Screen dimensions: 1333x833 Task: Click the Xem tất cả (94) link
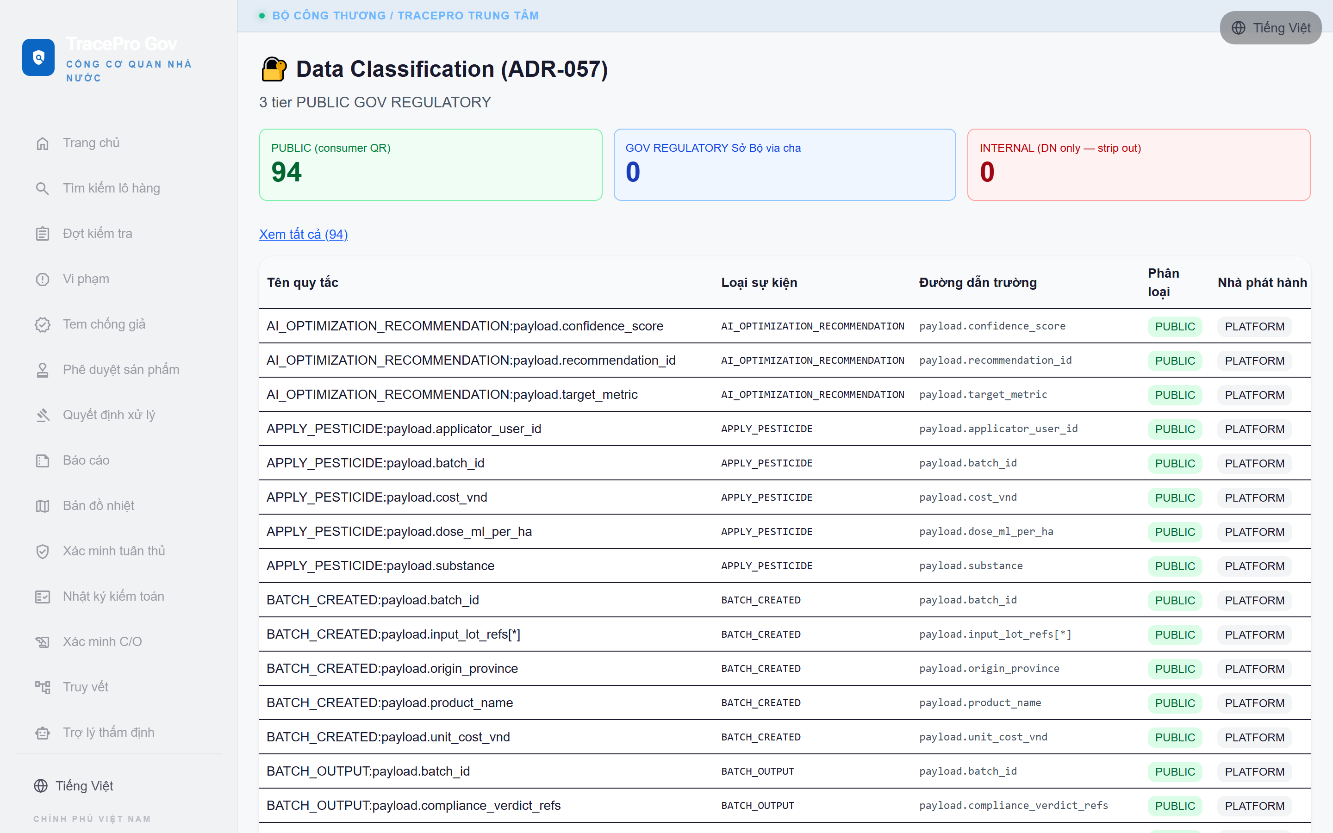click(304, 234)
